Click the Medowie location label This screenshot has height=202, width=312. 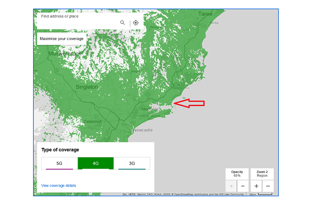point(150,109)
